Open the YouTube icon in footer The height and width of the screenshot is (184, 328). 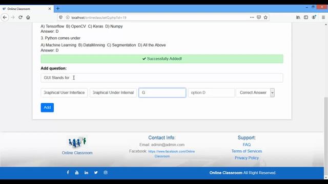coord(77,173)
